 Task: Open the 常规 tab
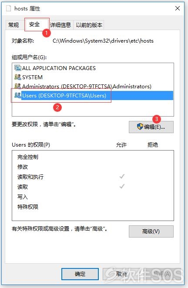13,25
